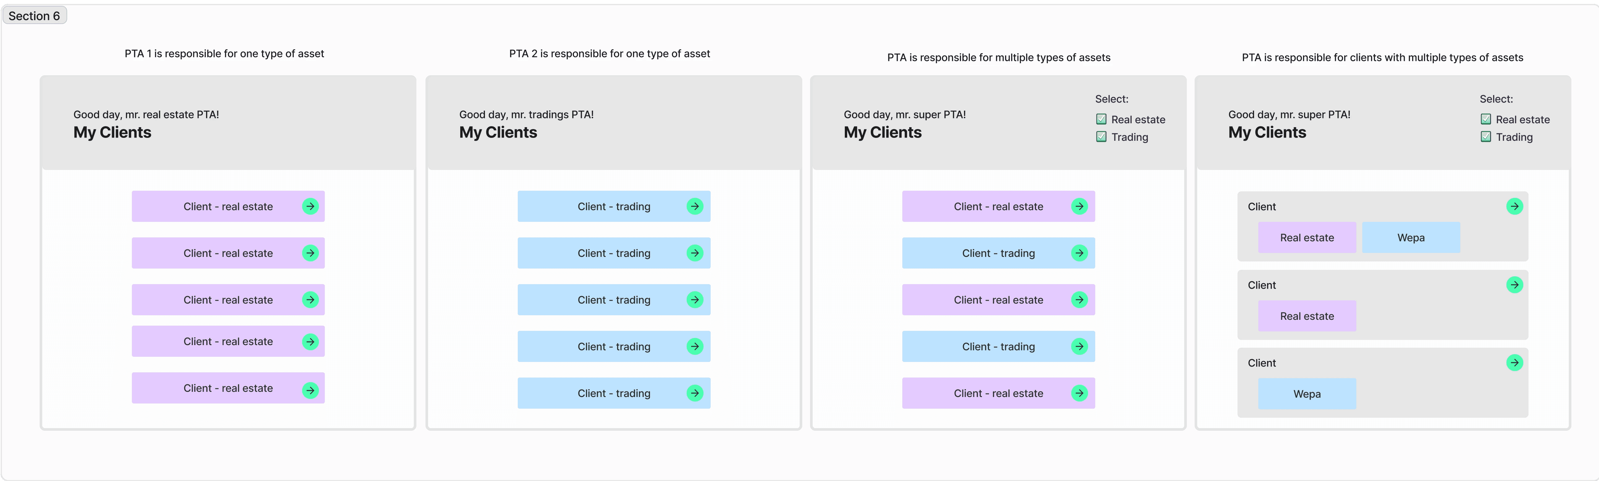Click arrow icon on second client in third panel
The width and height of the screenshot is (1599, 481).
[x=1079, y=253]
